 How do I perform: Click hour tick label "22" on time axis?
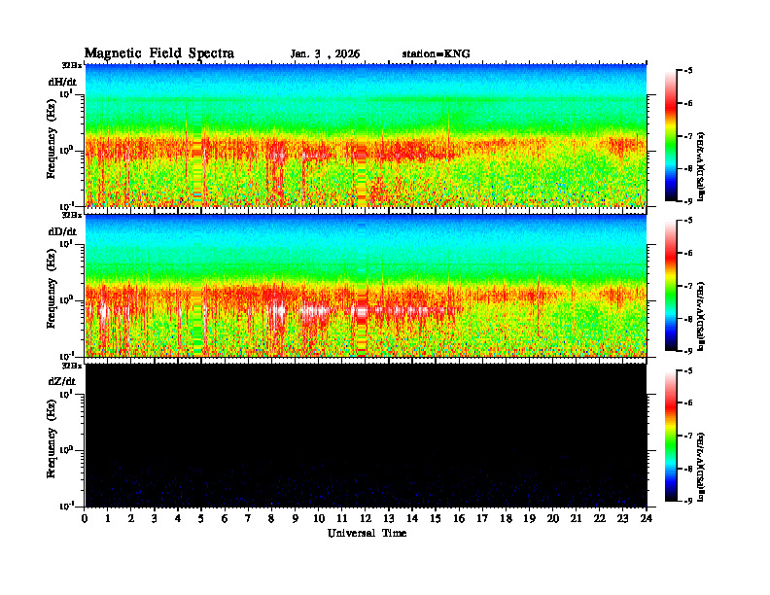coord(600,518)
